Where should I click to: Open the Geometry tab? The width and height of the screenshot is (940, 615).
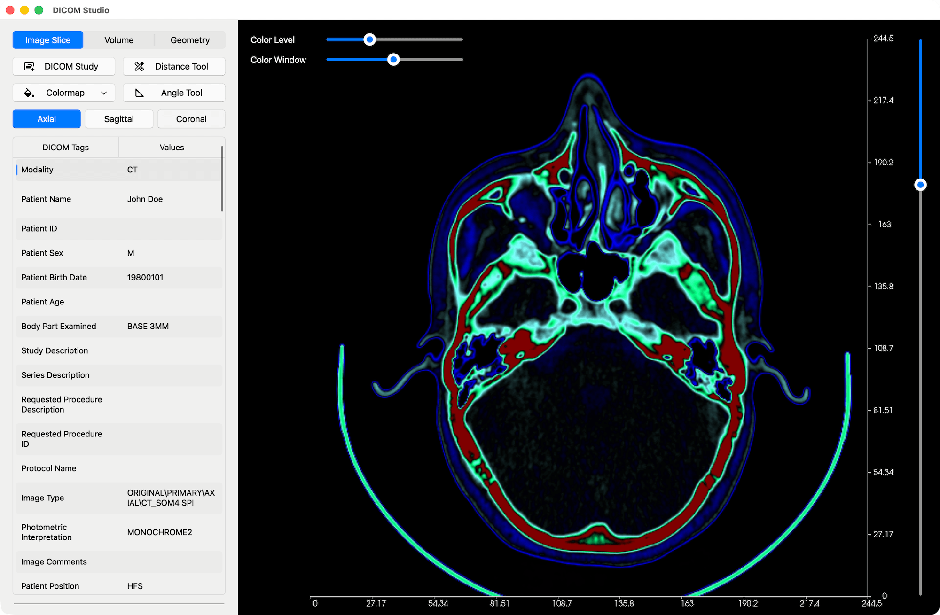190,40
